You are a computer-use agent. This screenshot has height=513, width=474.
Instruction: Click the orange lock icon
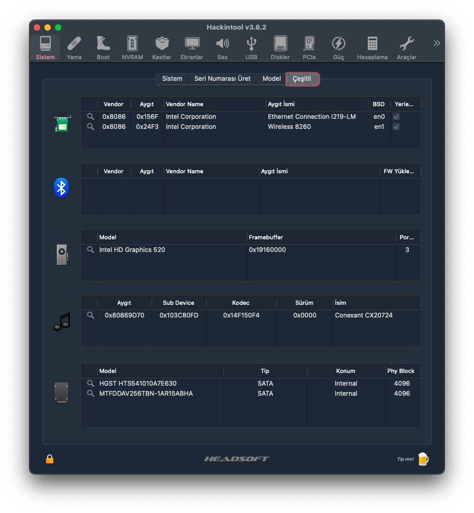(x=50, y=459)
